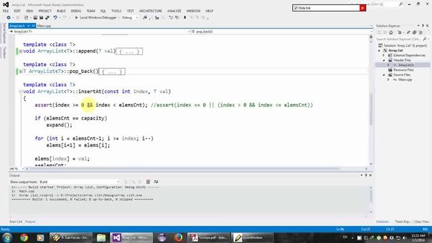Click the Quick Launch magnifier icon
Screen dimensions: 432x243
tap(401, 4)
